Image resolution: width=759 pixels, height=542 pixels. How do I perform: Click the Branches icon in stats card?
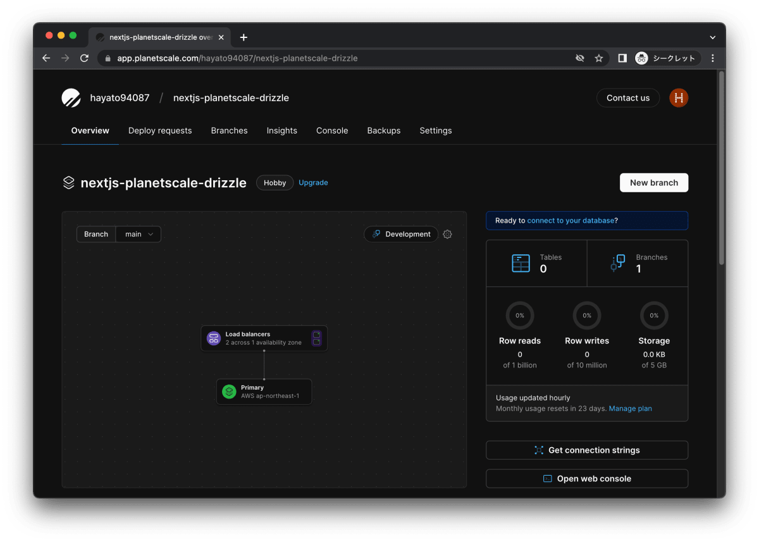click(x=617, y=263)
